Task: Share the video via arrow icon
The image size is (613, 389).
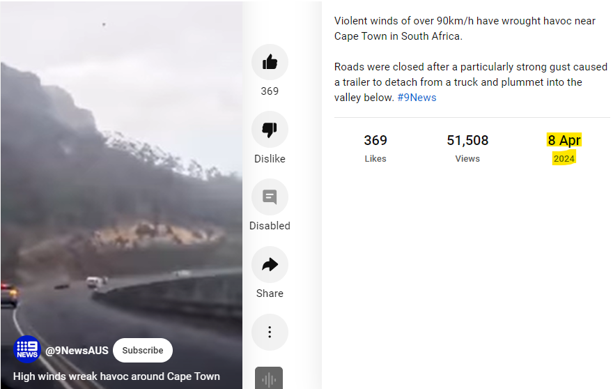Action: pyautogui.click(x=270, y=264)
